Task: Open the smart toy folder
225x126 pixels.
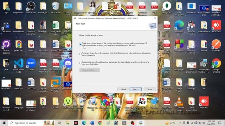Action: click(x=19, y=83)
